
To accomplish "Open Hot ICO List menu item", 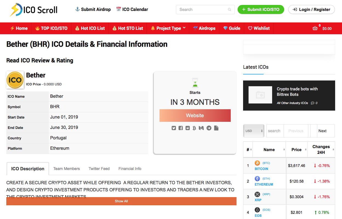I will (90, 28).
